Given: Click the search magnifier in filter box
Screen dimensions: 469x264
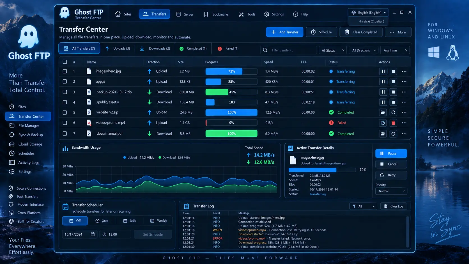Looking at the screenshot, I should coord(265,50).
